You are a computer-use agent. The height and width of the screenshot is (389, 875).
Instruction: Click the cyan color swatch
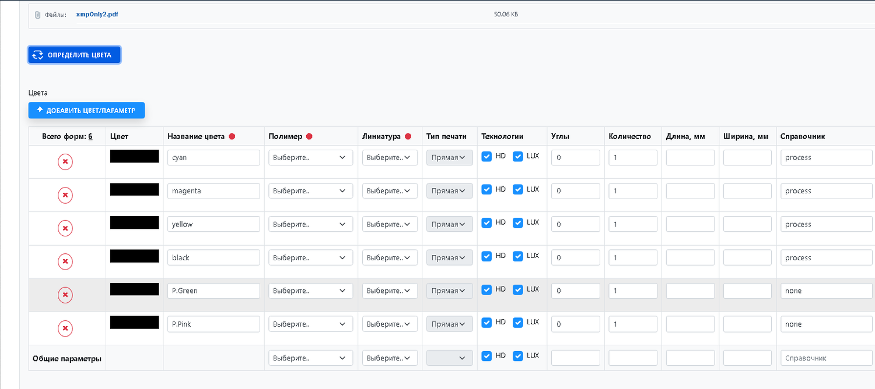[135, 156]
